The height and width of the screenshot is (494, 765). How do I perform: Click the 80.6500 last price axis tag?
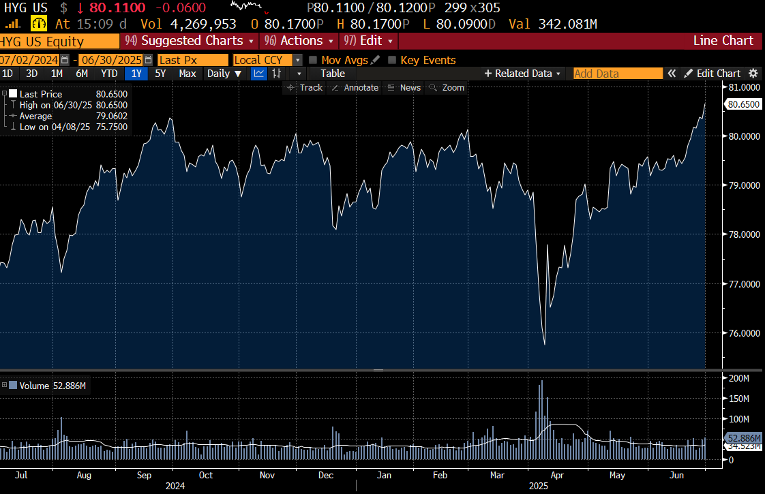[743, 104]
